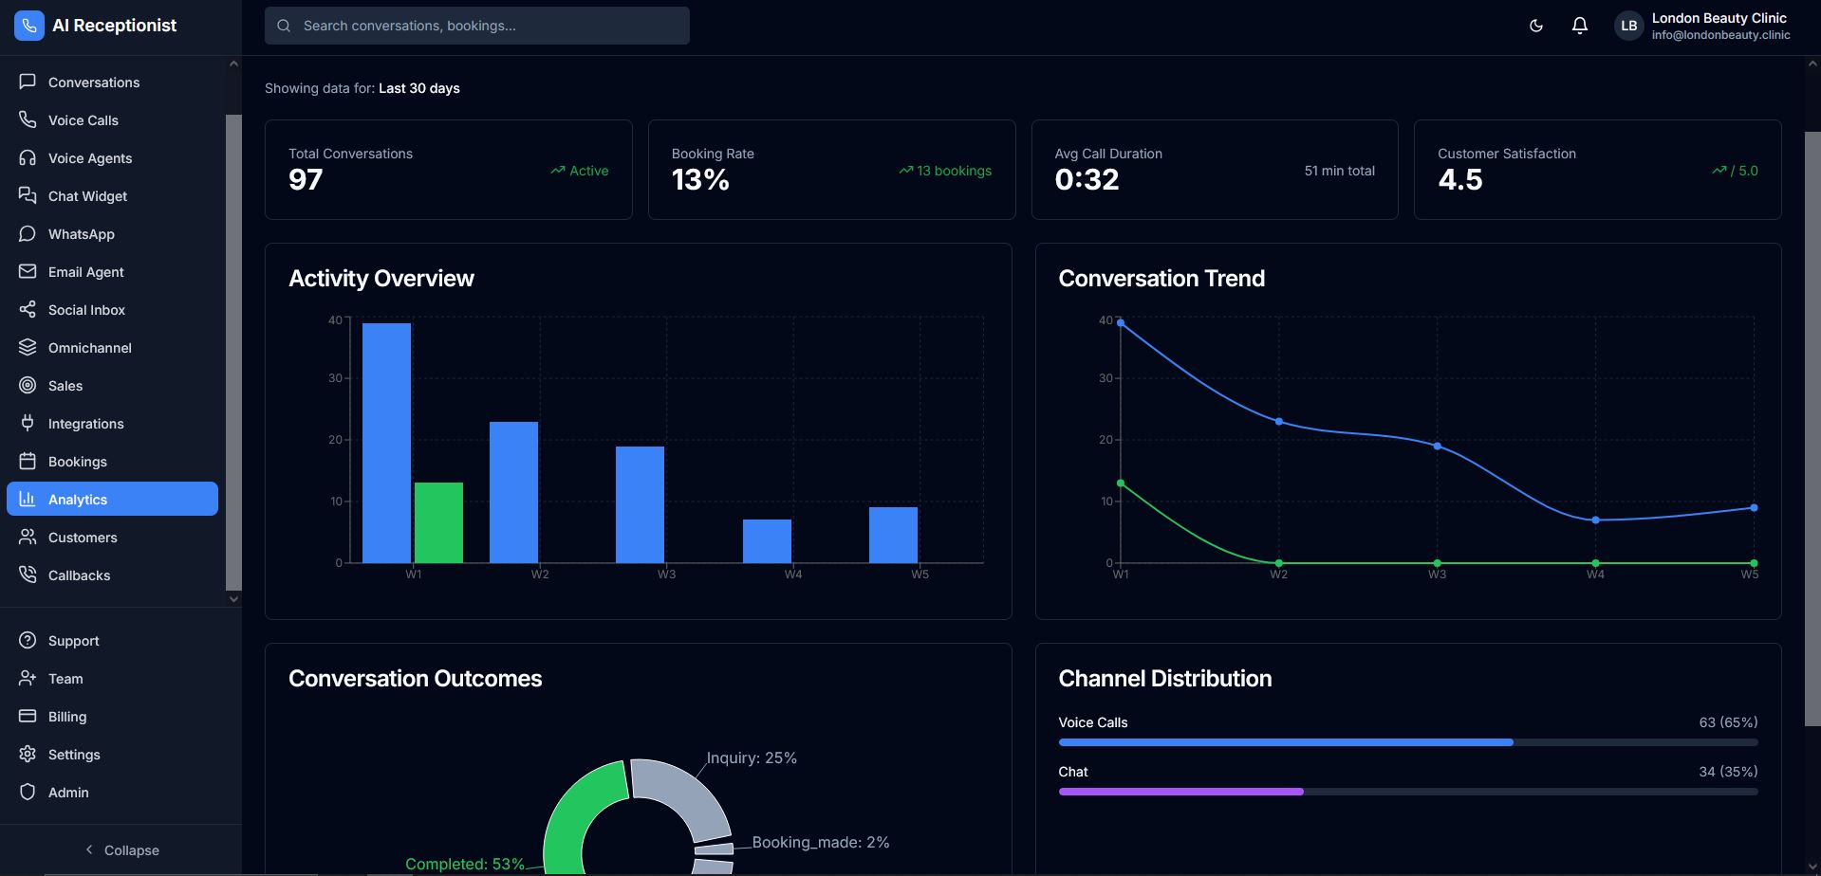Click the LB account avatar

pyautogui.click(x=1627, y=26)
